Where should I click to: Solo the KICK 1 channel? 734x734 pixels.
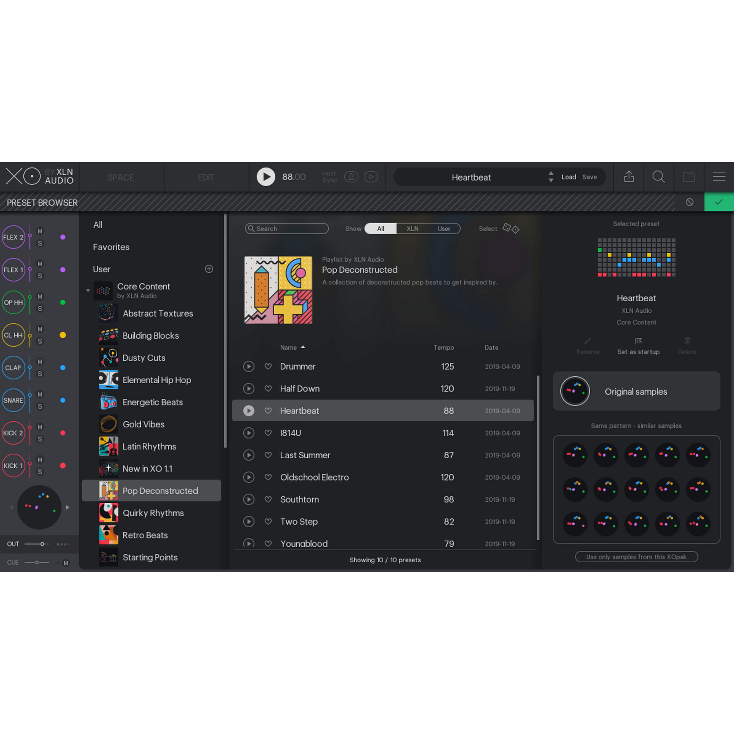tap(40, 472)
